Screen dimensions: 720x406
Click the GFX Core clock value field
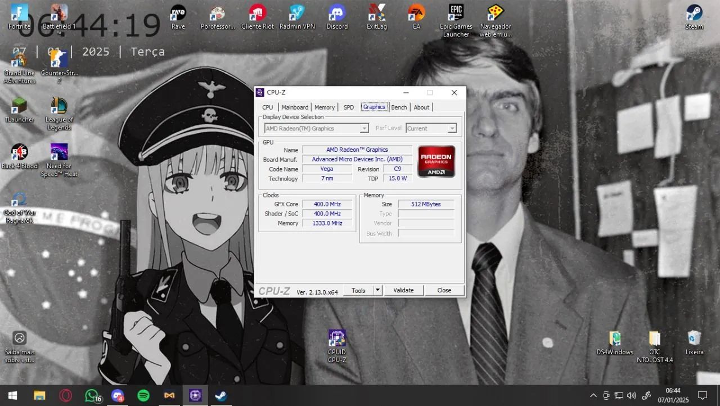pyautogui.click(x=327, y=204)
